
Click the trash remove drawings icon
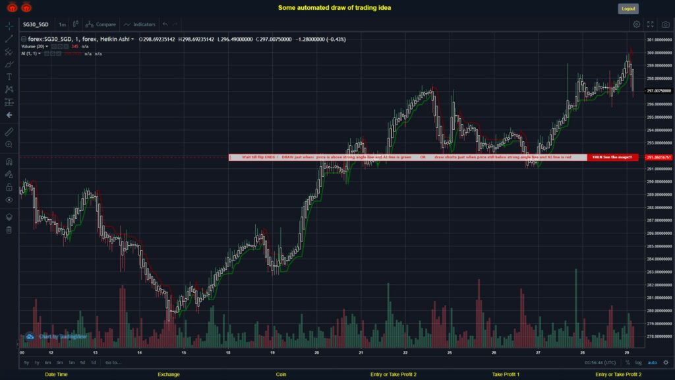(9, 230)
